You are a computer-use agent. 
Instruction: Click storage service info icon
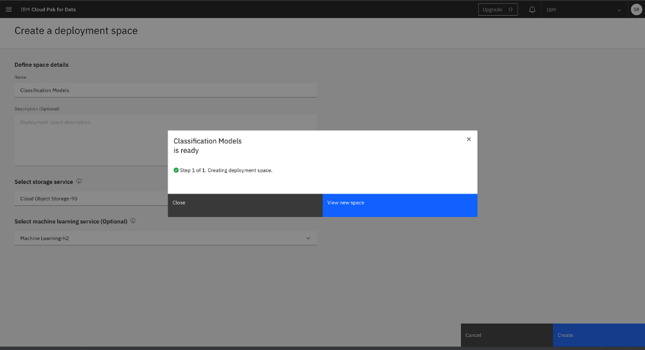79,181
